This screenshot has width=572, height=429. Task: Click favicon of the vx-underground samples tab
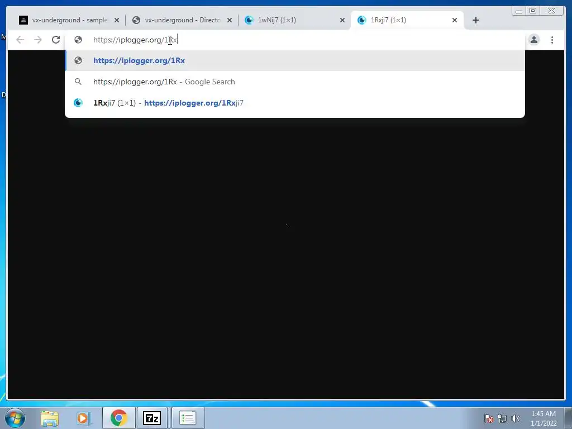point(23,20)
